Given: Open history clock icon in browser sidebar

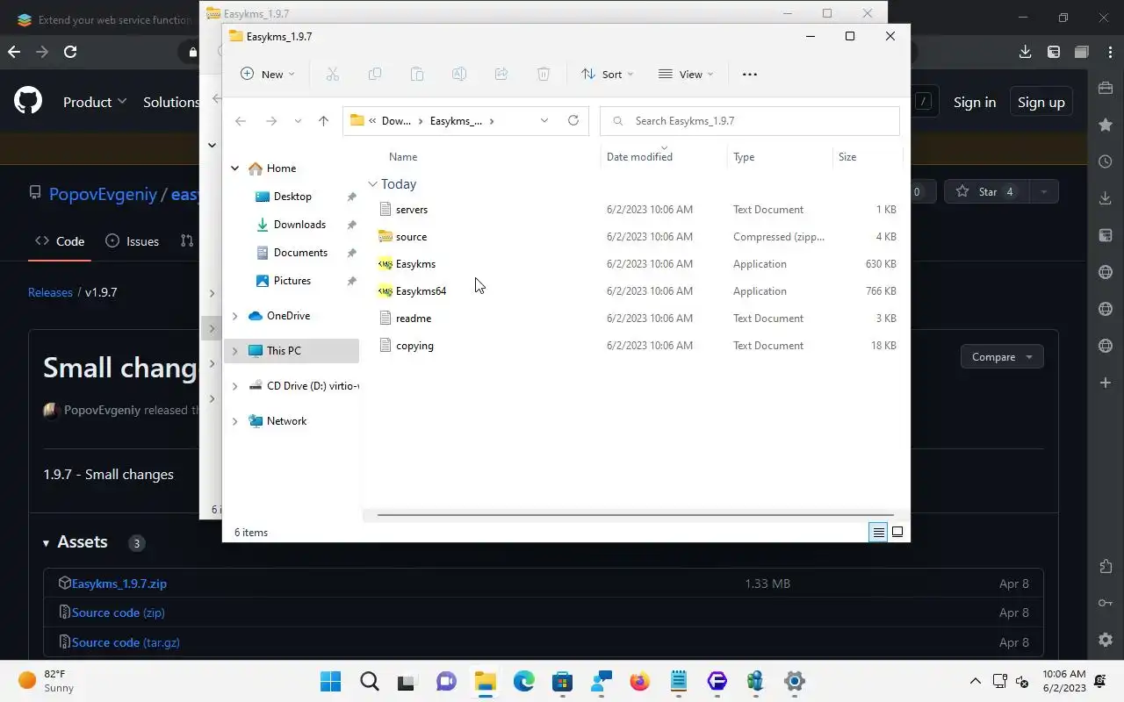Looking at the screenshot, I should [x=1106, y=162].
